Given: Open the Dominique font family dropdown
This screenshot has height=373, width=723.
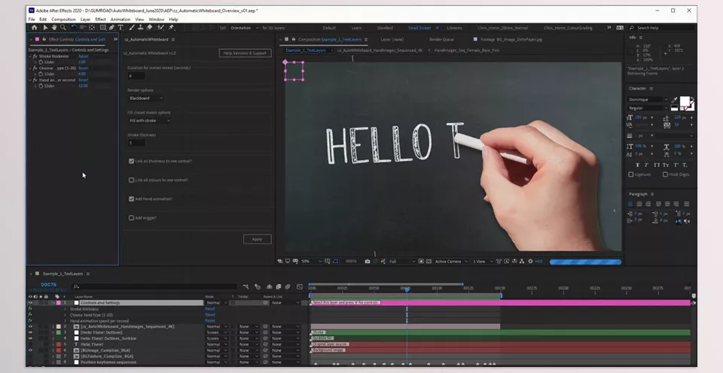Looking at the screenshot, I should tap(648, 99).
